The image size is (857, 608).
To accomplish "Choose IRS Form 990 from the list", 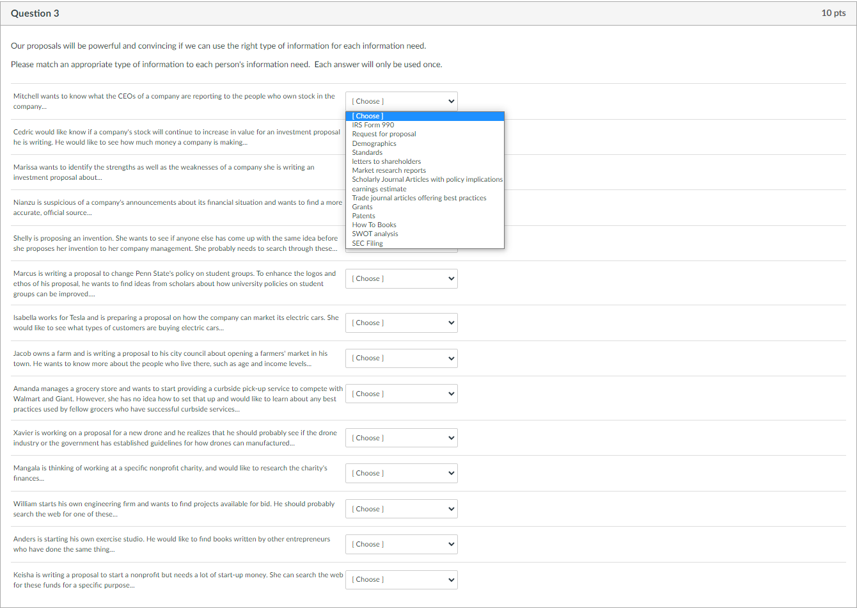I will (x=425, y=125).
